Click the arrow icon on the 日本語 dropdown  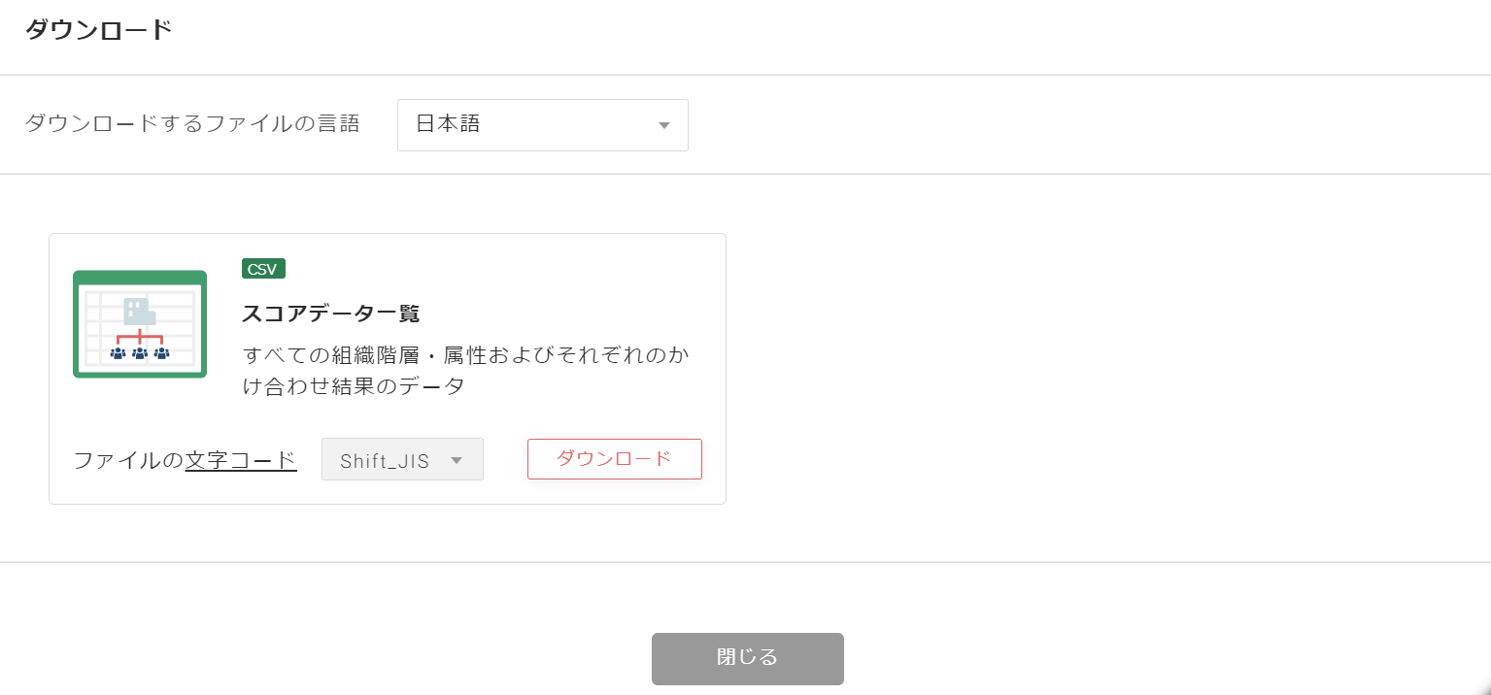point(664,125)
